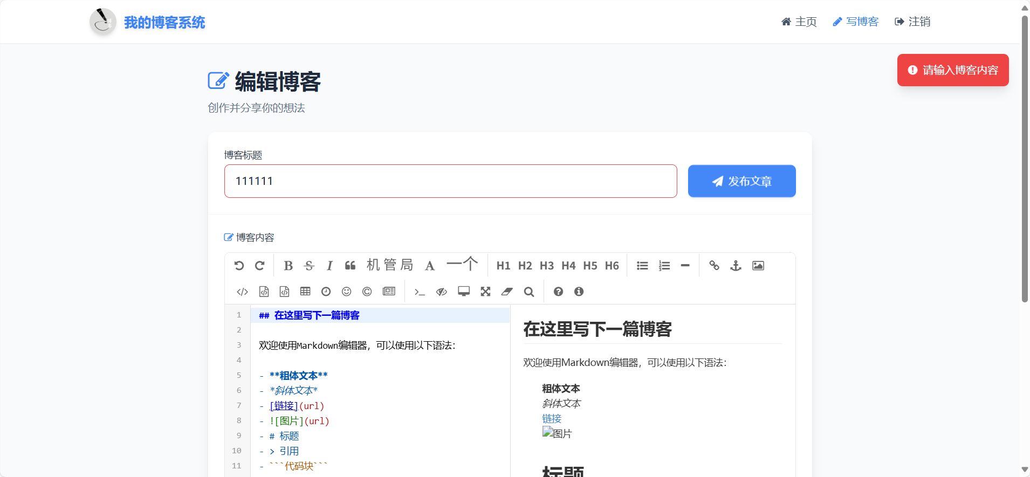Open full preview with desktop monitor icon

click(464, 292)
